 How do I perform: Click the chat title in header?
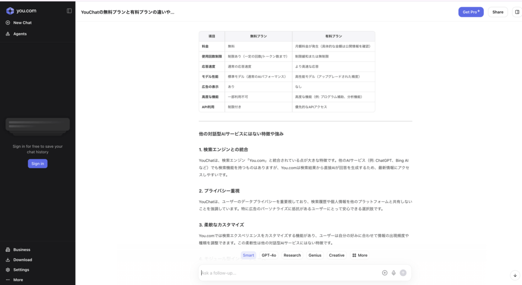pyautogui.click(x=127, y=12)
